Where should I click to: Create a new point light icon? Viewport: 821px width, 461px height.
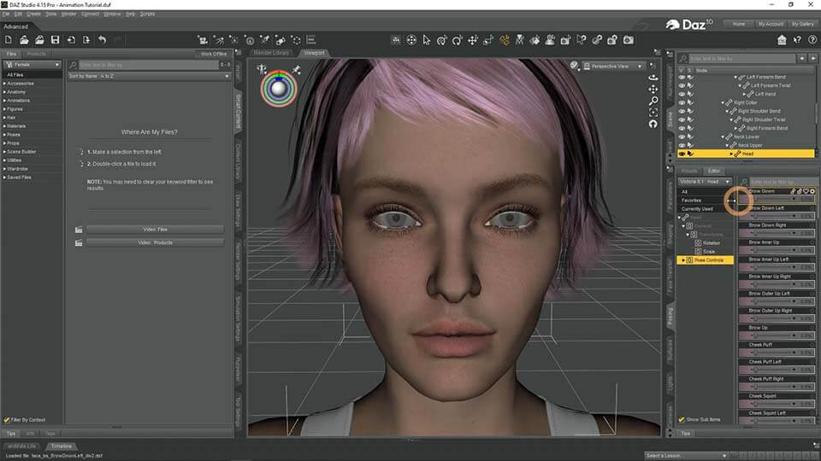pyautogui.click(x=233, y=40)
